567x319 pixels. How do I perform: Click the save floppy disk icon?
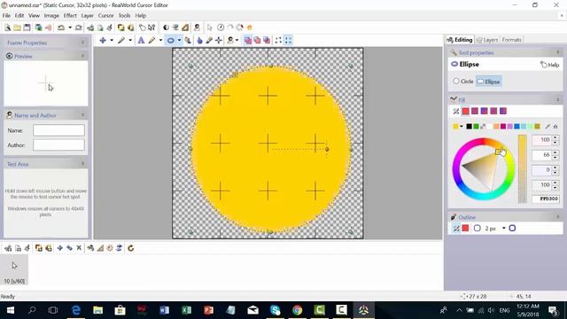click(x=27, y=27)
